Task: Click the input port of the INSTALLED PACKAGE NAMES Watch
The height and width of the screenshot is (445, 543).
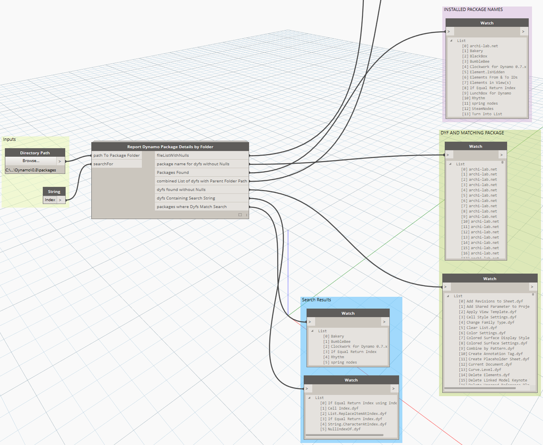Action: pyautogui.click(x=449, y=31)
